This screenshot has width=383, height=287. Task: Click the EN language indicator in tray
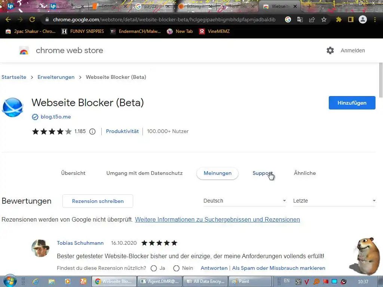point(287,281)
